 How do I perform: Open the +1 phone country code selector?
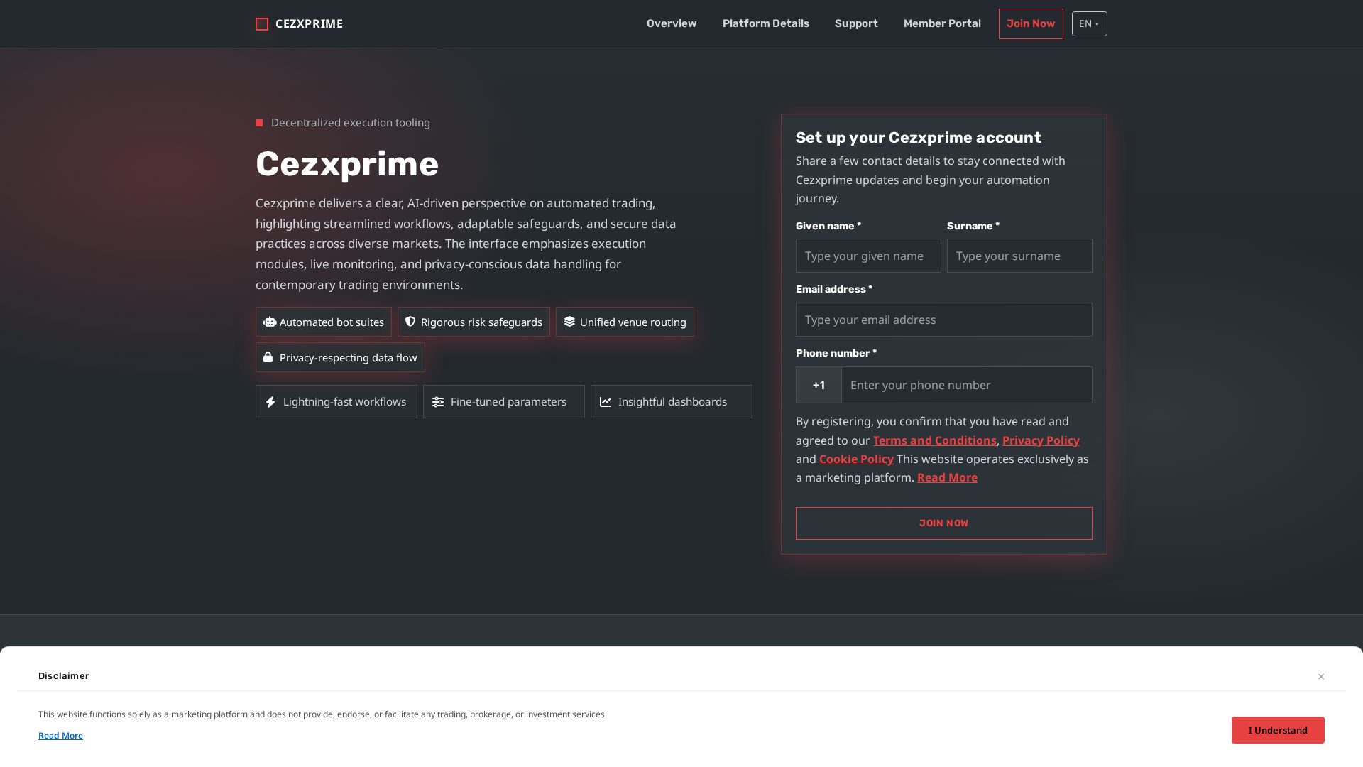click(x=818, y=385)
